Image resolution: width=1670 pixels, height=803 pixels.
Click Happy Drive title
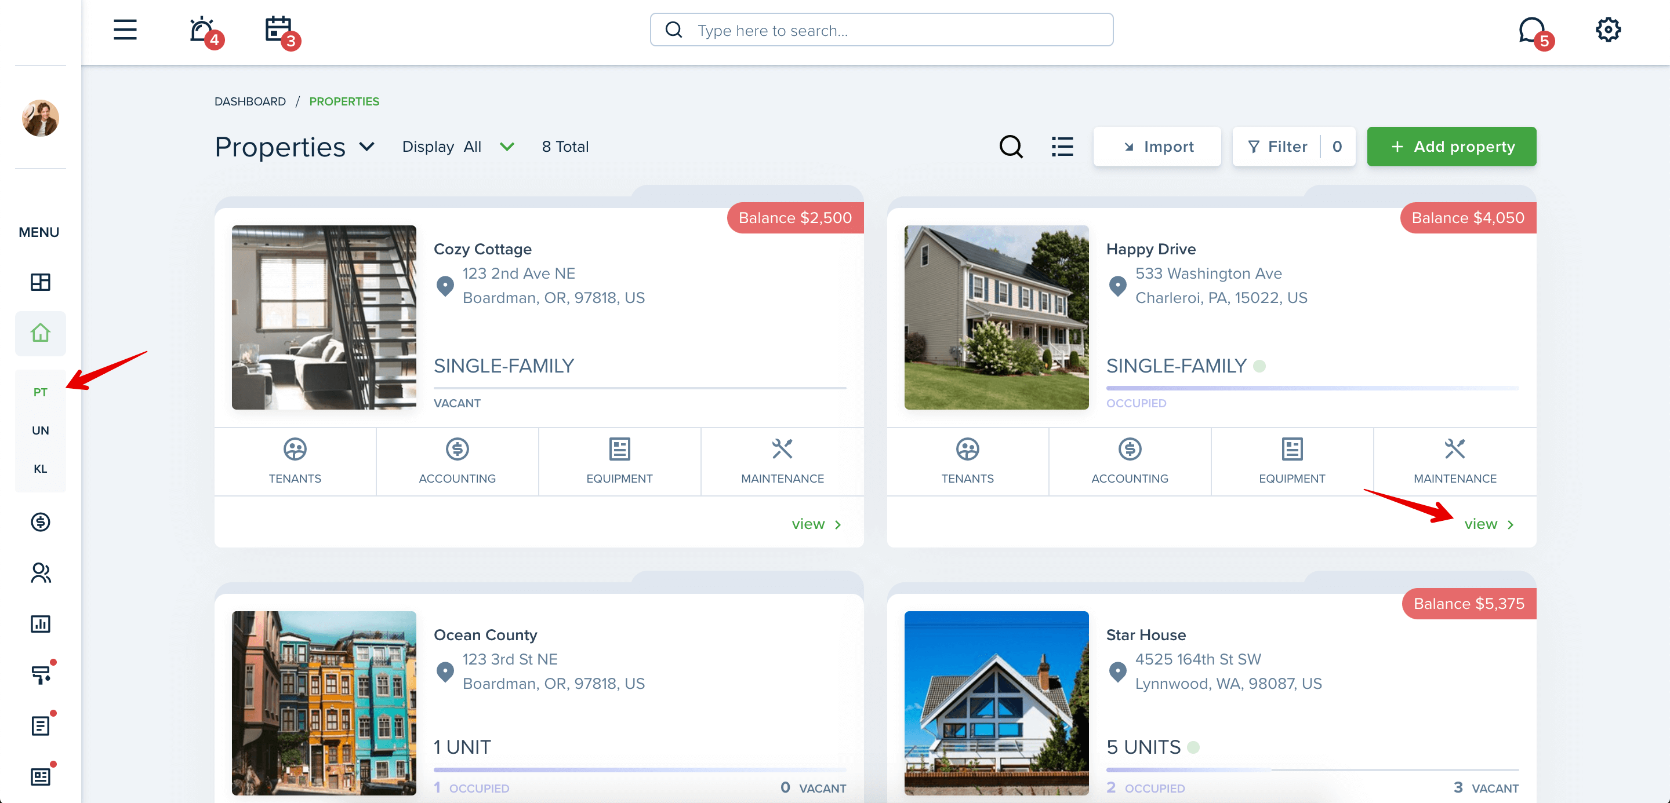(1150, 249)
